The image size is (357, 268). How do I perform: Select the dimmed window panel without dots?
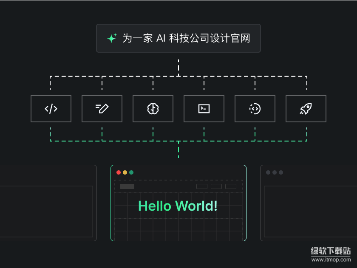[47, 204]
